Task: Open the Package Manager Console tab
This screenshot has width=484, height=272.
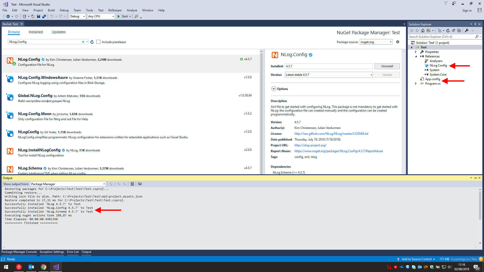Action: click(19, 252)
